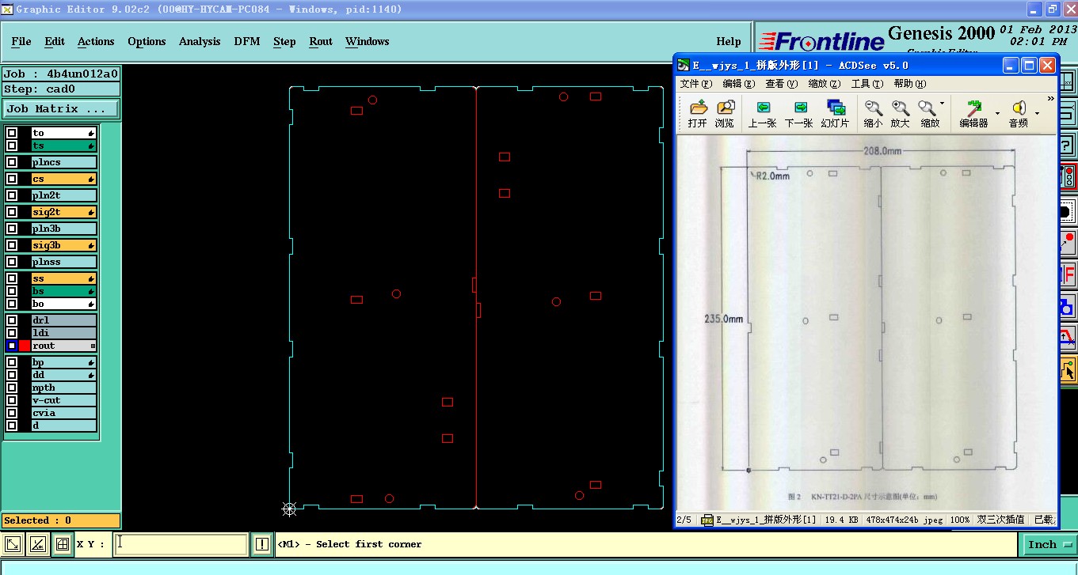Click the second coordinate mode icon beside X Y

click(x=37, y=544)
